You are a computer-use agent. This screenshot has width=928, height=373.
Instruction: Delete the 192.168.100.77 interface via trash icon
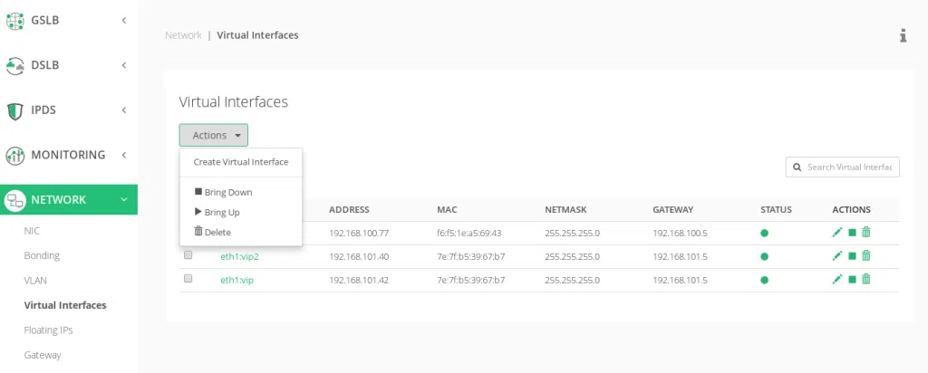point(866,233)
